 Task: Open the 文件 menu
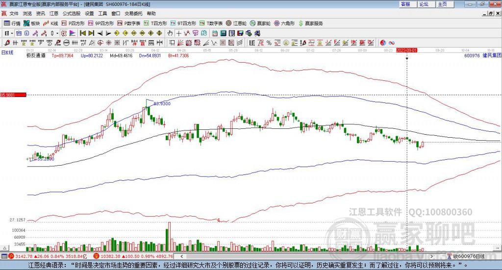point(14,13)
